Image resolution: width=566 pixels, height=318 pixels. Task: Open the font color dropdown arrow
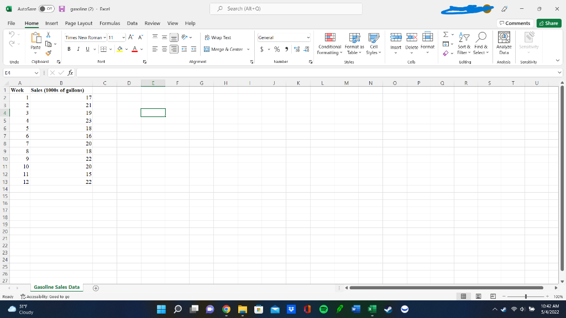tap(141, 49)
